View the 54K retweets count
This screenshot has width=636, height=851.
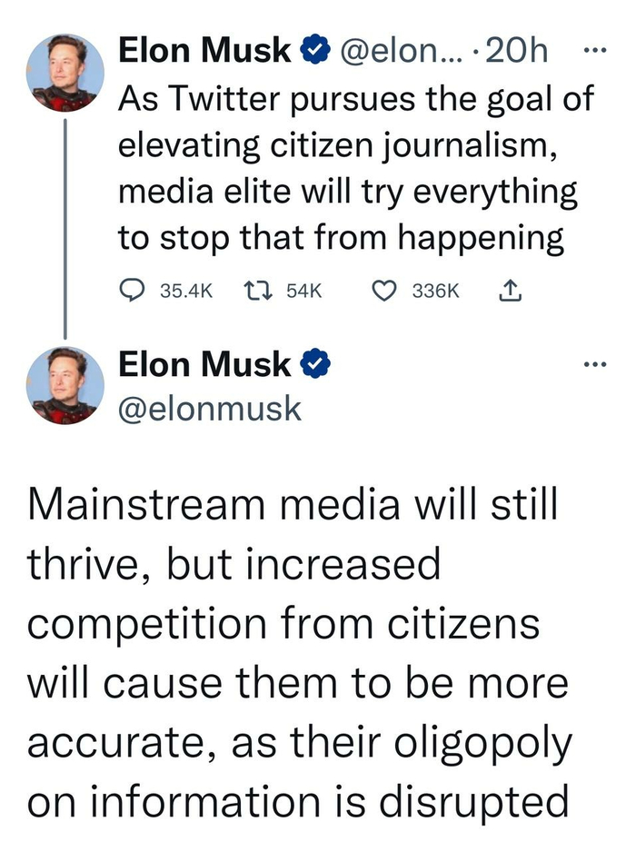[x=303, y=292]
